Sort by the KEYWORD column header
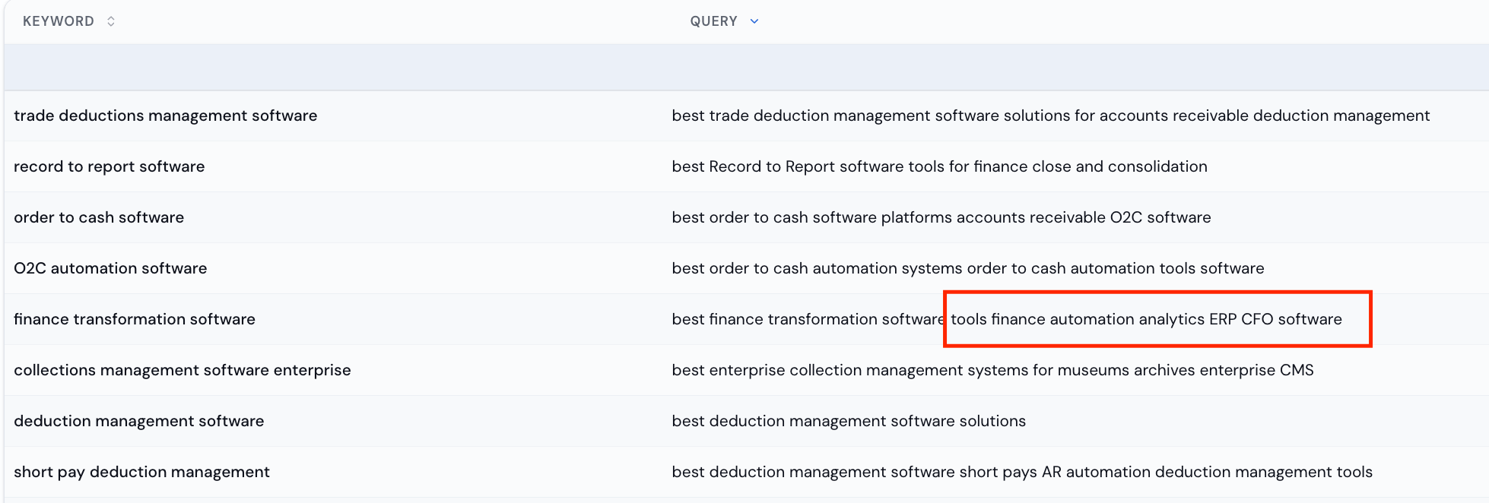Image resolution: width=1489 pixels, height=503 pixels. tap(59, 21)
